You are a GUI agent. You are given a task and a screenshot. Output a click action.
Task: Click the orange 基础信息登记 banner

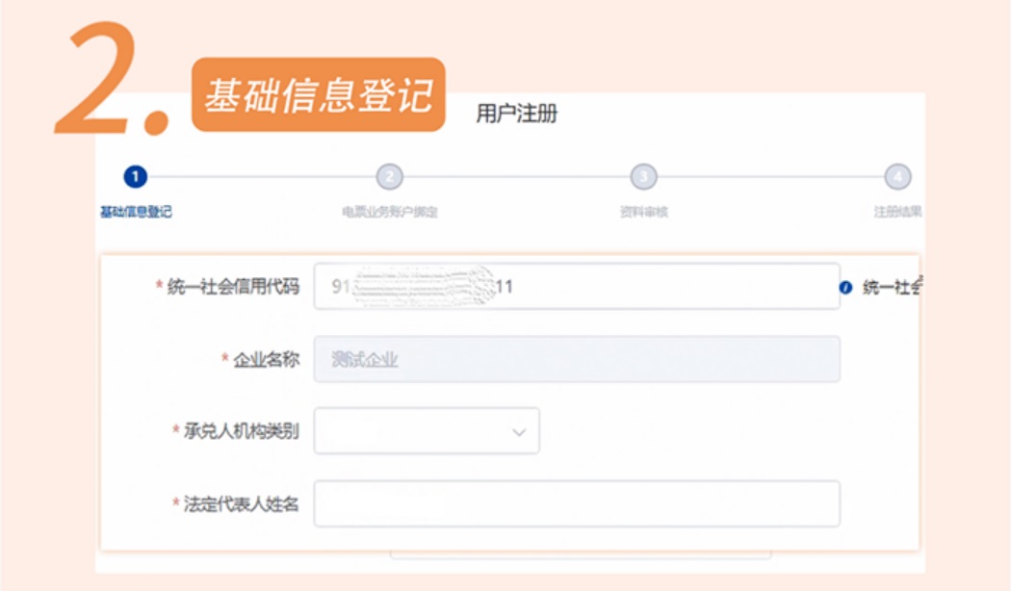point(319,94)
